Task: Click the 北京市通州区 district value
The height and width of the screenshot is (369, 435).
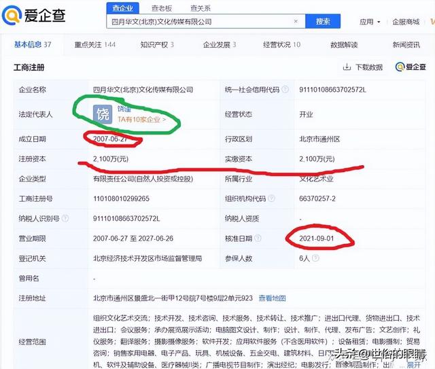Action: point(319,139)
